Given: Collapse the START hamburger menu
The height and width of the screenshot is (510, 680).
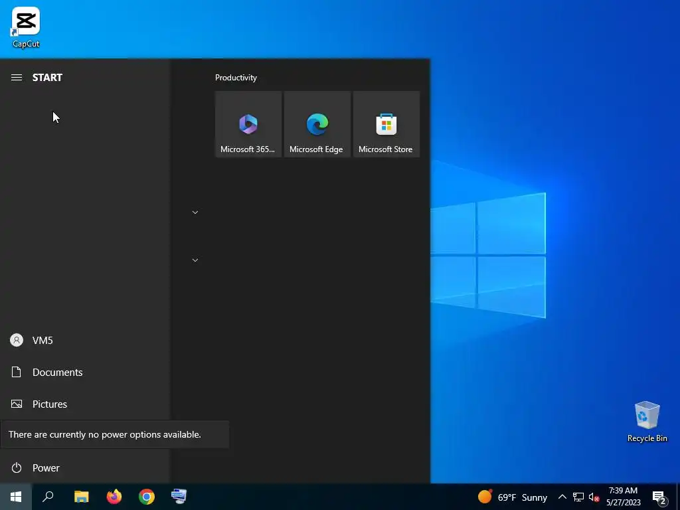Looking at the screenshot, I should [x=17, y=78].
